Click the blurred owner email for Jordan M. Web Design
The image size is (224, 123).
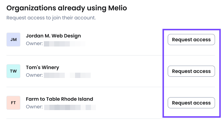tap(64, 44)
